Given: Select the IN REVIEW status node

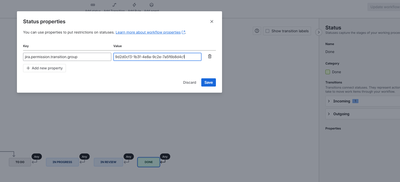Looking at the screenshot, I should coord(108,162).
